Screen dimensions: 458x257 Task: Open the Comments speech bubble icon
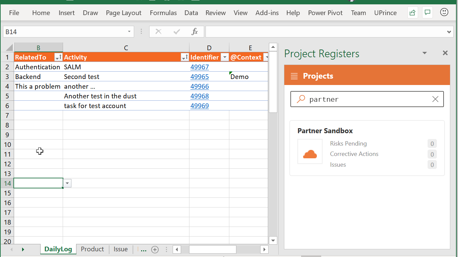427,13
